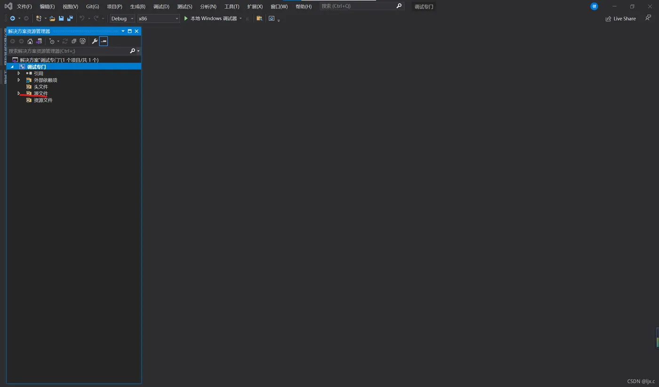Open the 帮助(H) menu
This screenshot has height=387, width=659.
[304, 7]
